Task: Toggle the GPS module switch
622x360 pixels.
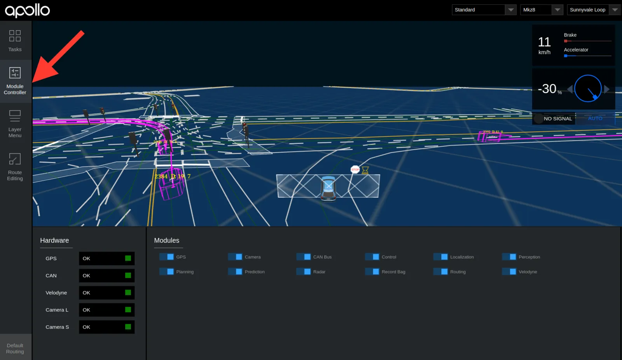Action: coord(166,257)
